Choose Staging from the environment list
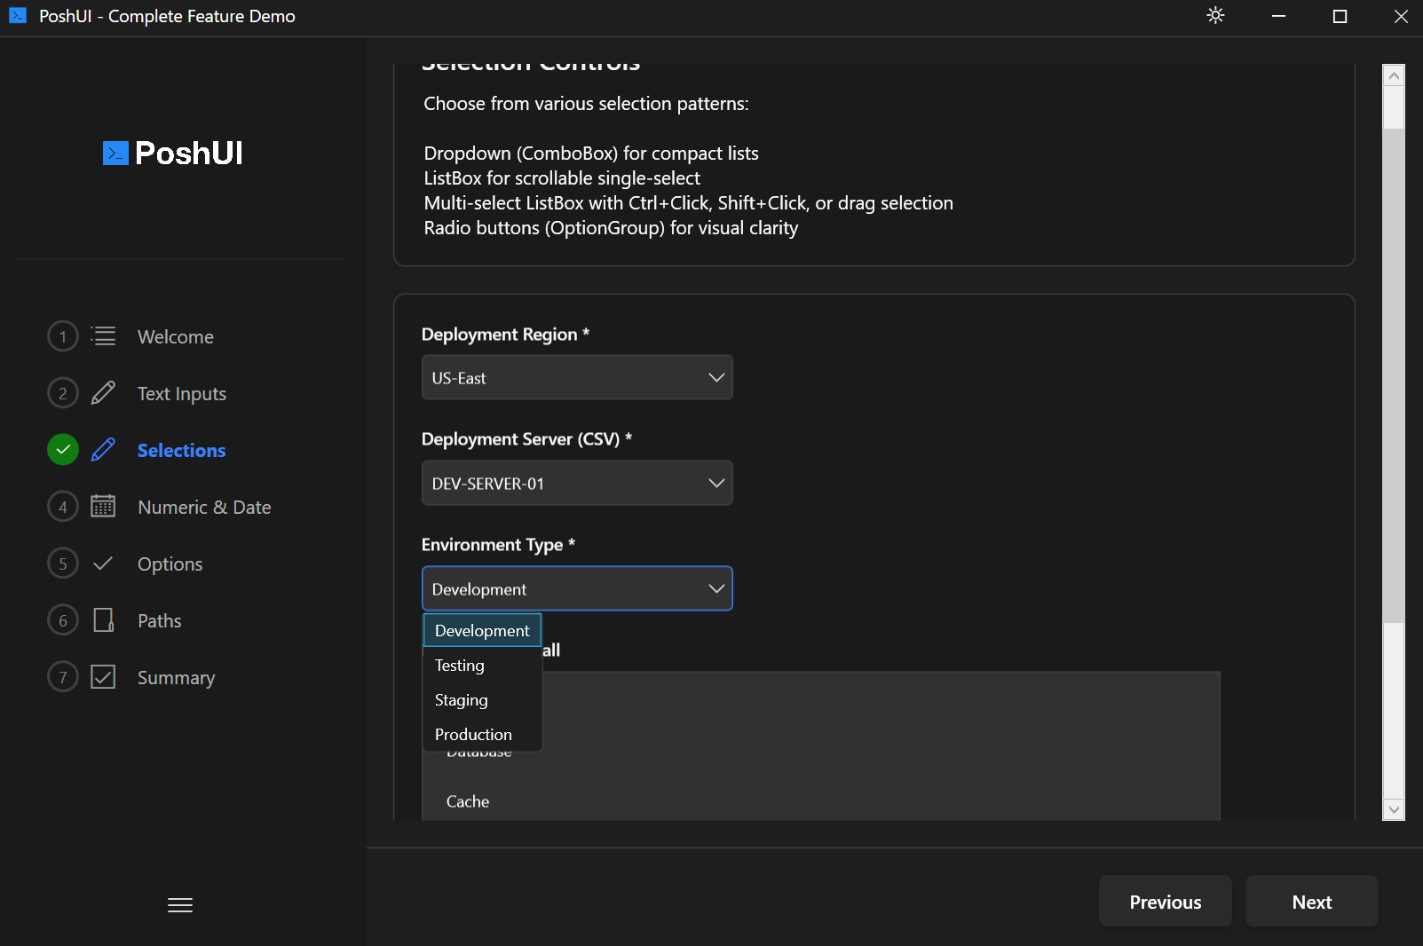 coord(482,699)
